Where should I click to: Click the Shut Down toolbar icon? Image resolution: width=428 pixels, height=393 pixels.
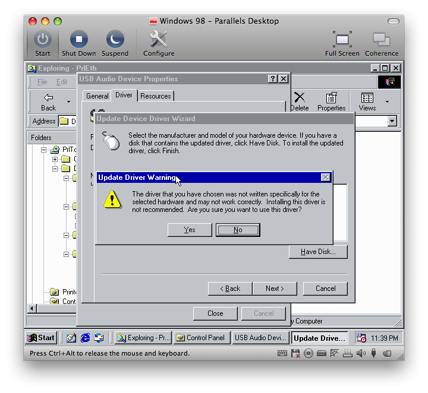pyautogui.click(x=79, y=40)
